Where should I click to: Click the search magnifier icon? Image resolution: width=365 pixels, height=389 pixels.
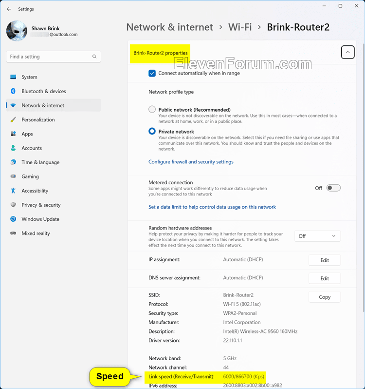pyautogui.click(x=94, y=57)
